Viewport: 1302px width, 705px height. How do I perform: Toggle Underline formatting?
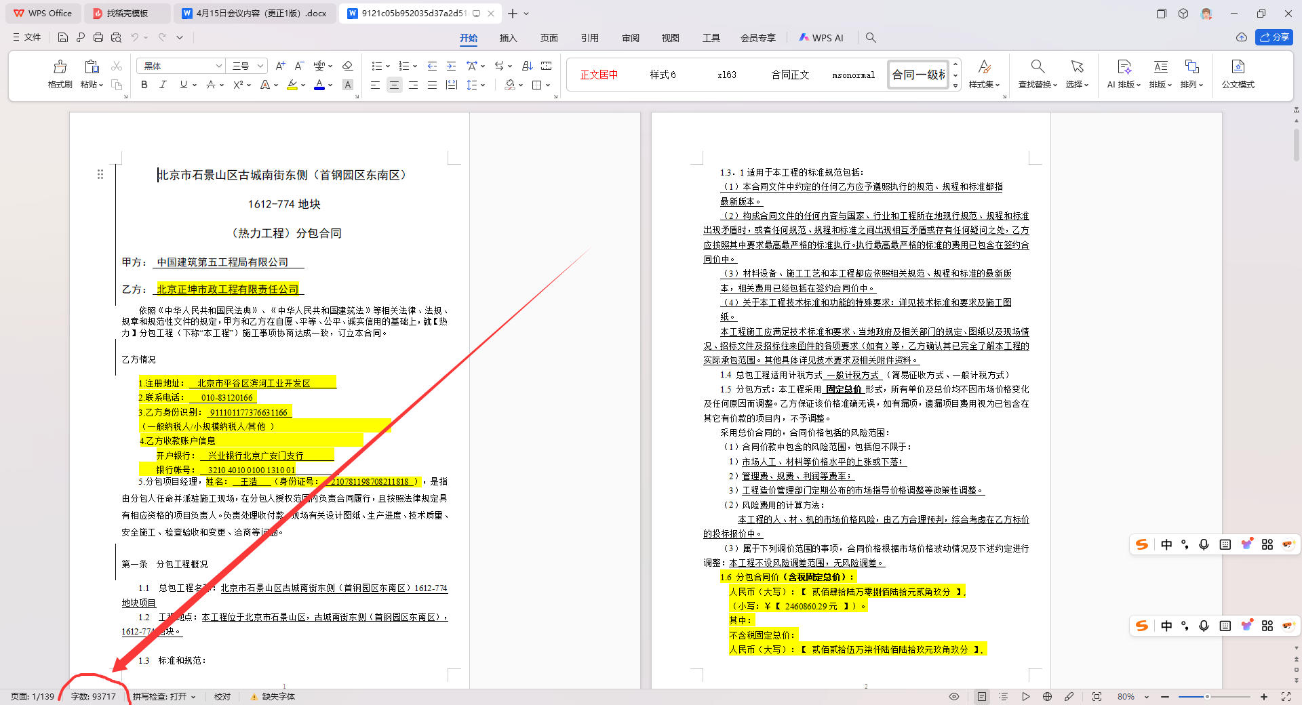click(x=183, y=85)
